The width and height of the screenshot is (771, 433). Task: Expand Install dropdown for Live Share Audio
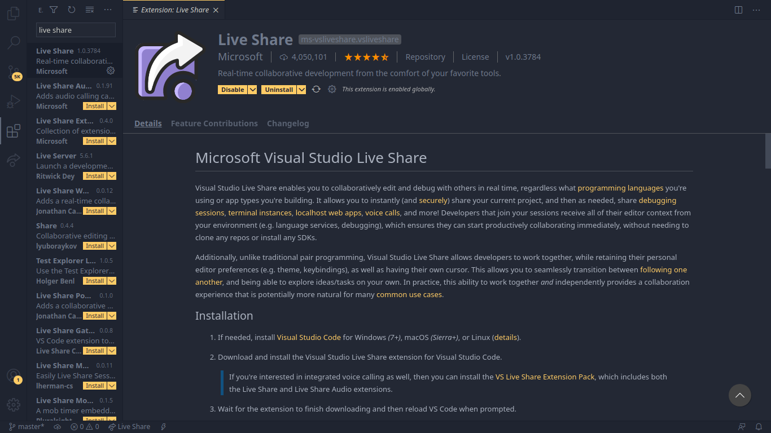click(112, 106)
